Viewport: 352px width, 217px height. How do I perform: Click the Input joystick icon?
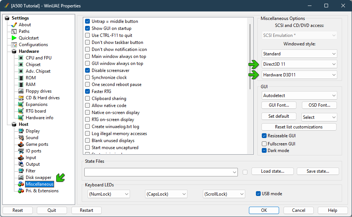coord(21,158)
